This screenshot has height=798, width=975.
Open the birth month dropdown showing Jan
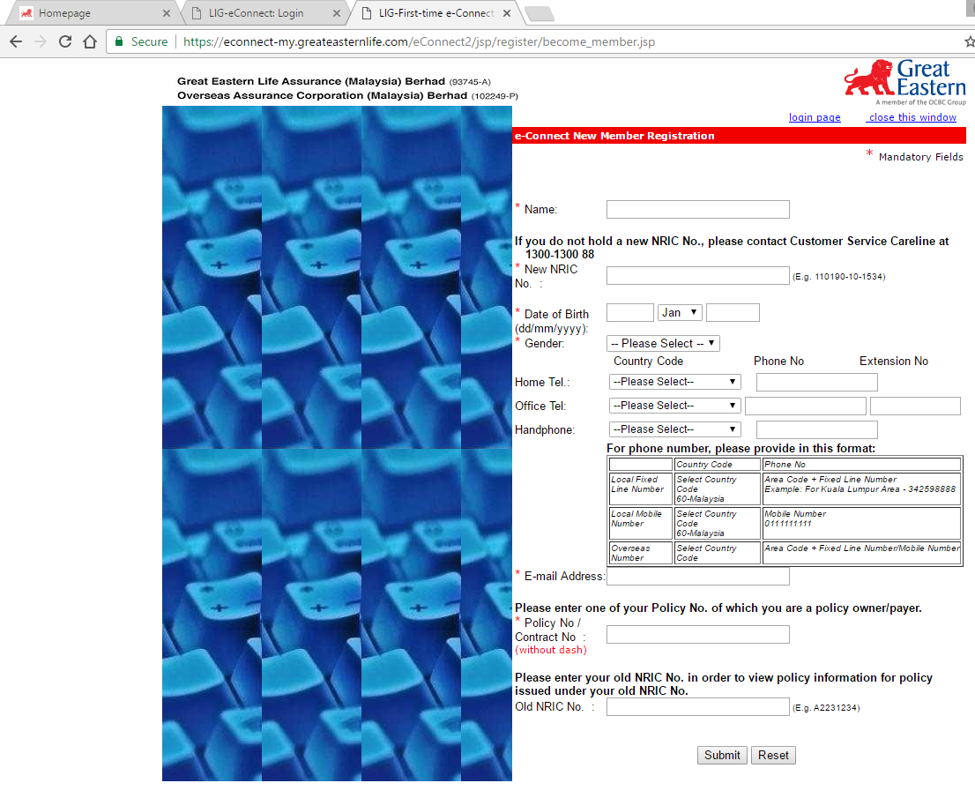click(x=680, y=312)
